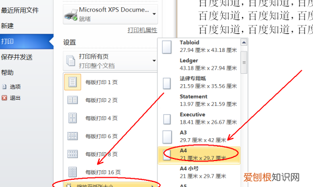The width and height of the screenshot is (313, 187).
Task: Open the 帮助 menu item
Action: tap(7, 73)
